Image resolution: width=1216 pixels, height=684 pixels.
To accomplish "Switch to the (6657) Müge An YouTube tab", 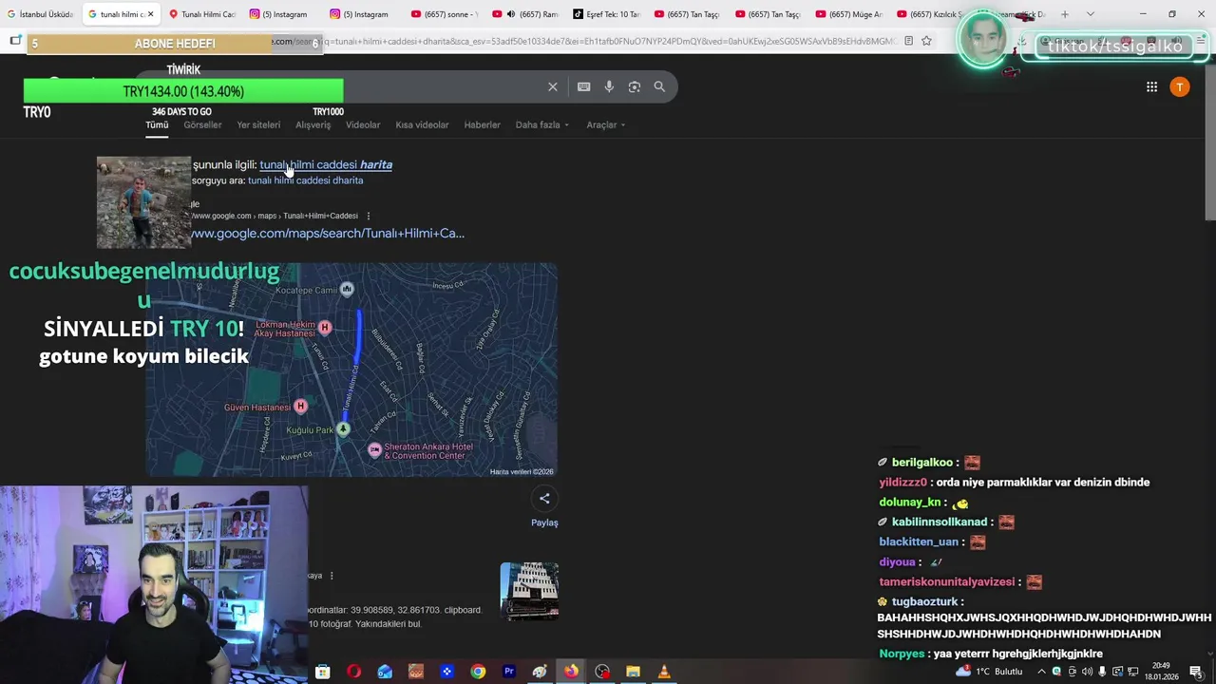I will point(849,14).
